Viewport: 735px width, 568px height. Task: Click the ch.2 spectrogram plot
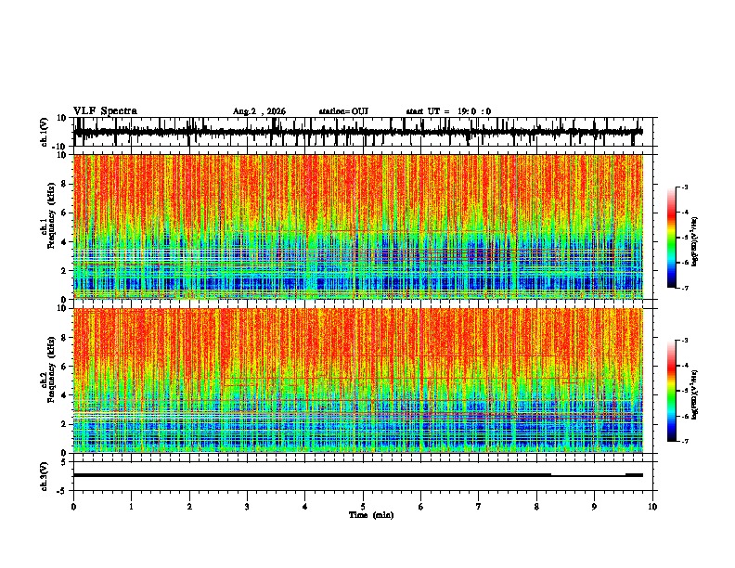[358, 381]
